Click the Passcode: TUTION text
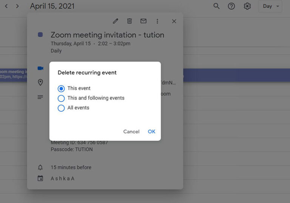The height and width of the screenshot is (203, 290). click(x=72, y=149)
